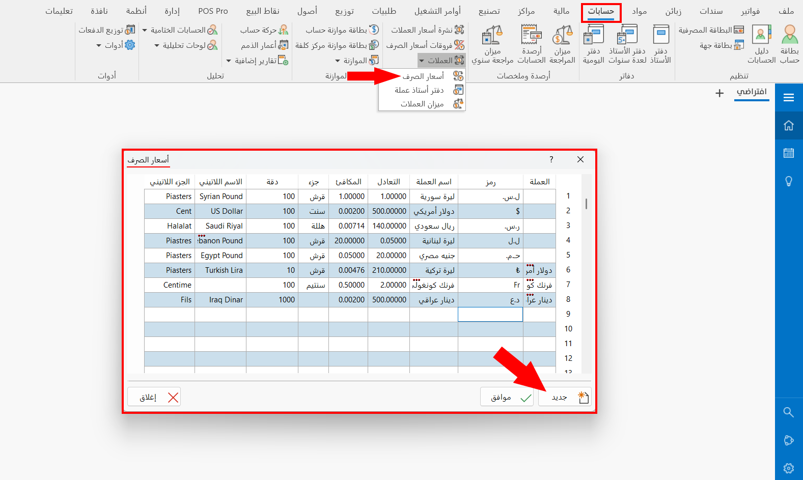Open the search magnifier in sidebar
Screen dimensions: 803x480
point(789,412)
